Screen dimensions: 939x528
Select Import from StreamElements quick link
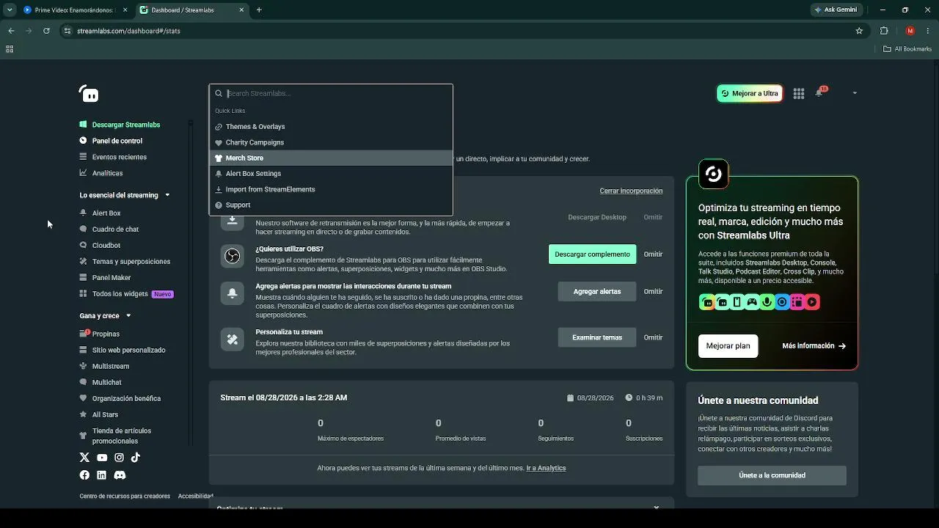click(331, 189)
